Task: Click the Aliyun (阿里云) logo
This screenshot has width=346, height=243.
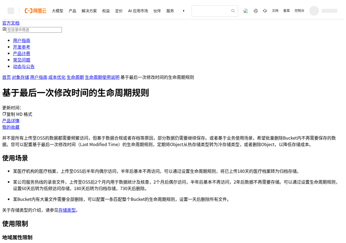Action: coord(35,11)
